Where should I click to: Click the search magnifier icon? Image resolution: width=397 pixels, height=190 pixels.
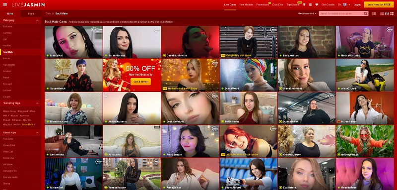366,13
